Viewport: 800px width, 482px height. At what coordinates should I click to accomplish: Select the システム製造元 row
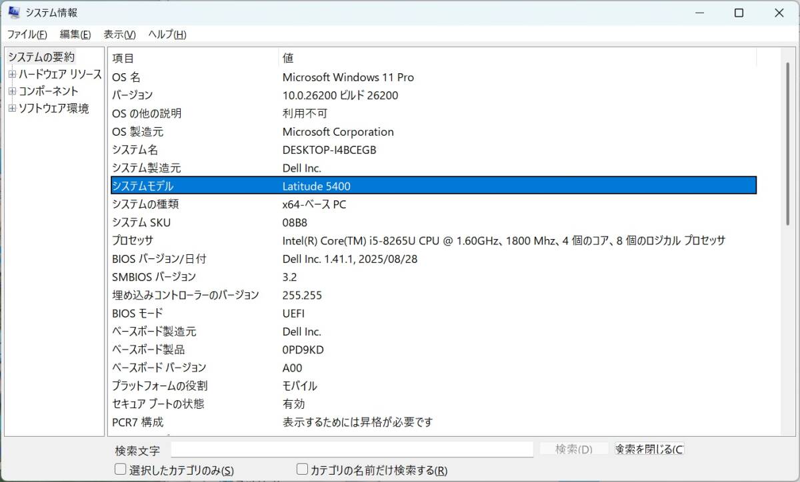click(x=433, y=168)
